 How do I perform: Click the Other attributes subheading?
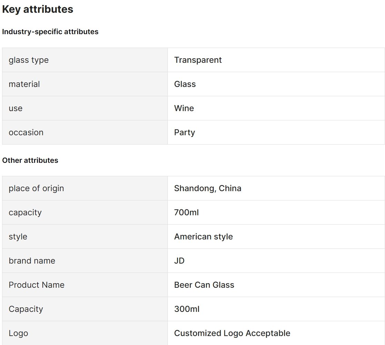(30, 160)
